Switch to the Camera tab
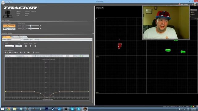The width and height of the screenshot is (198, 111). coord(23,37)
